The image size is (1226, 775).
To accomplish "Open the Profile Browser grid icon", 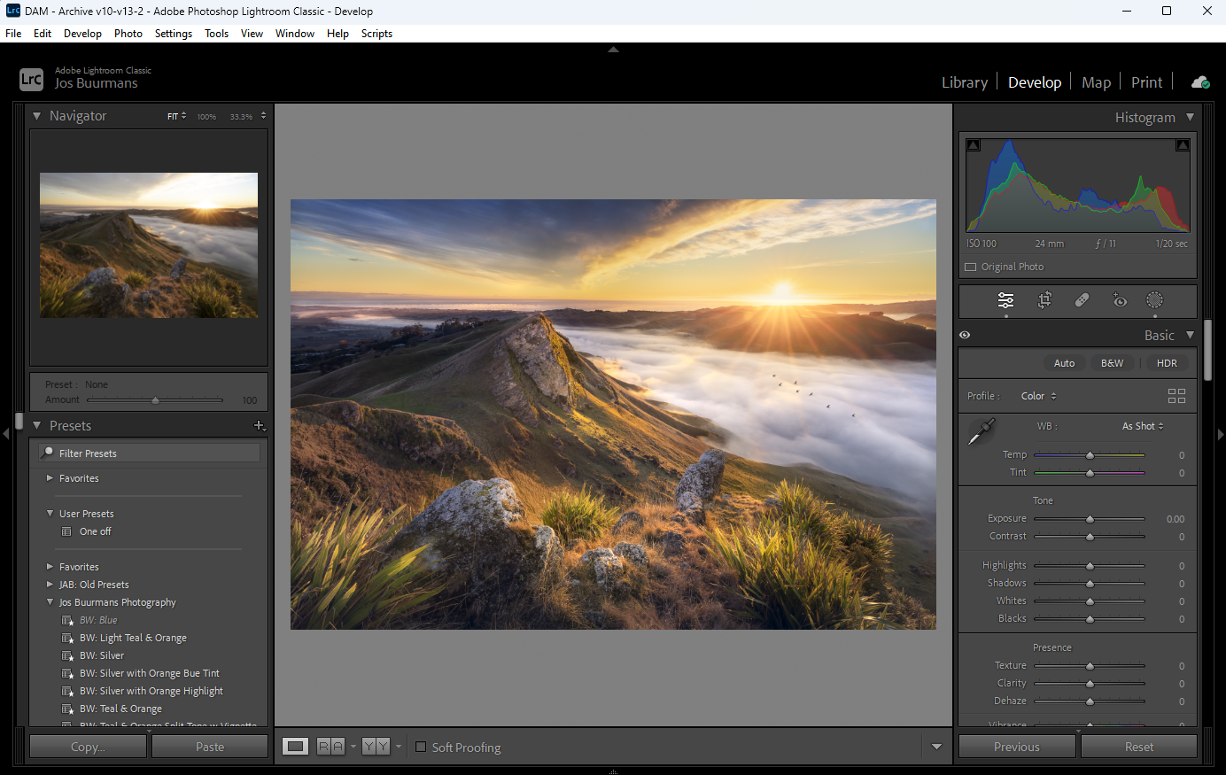I will tap(1176, 396).
